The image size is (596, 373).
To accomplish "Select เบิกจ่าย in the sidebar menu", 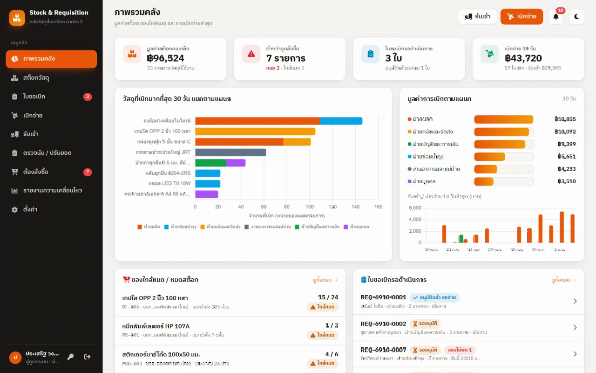I will tap(51, 115).
